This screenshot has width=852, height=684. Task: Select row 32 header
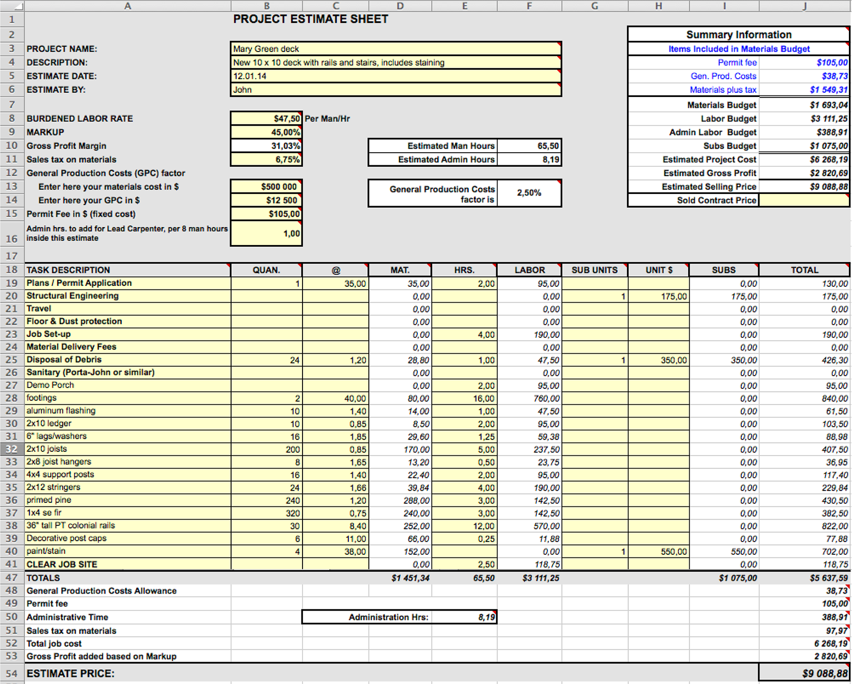(x=11, y=449)
